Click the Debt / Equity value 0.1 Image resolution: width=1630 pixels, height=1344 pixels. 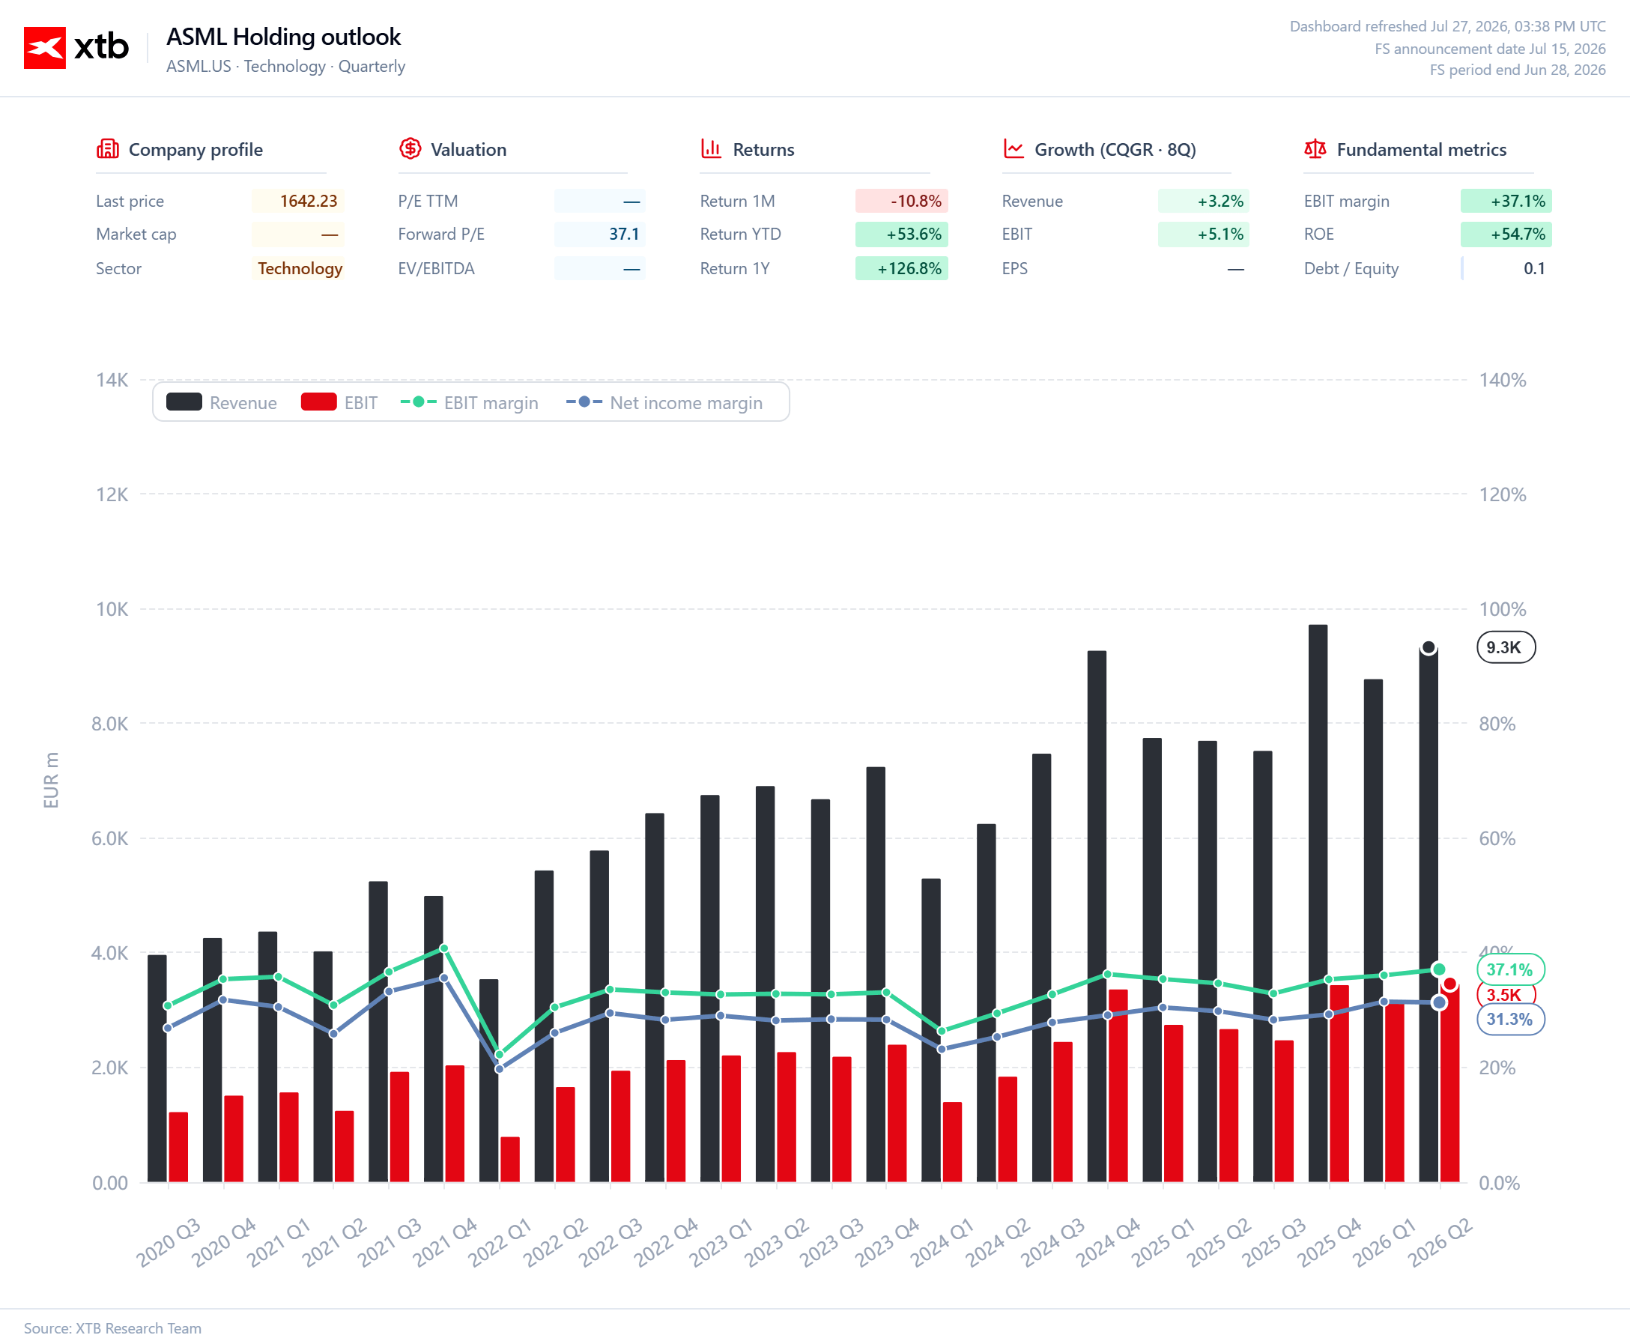1506,269
